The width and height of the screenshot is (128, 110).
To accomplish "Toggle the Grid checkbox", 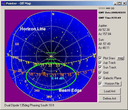I will (x=100, y=73).
